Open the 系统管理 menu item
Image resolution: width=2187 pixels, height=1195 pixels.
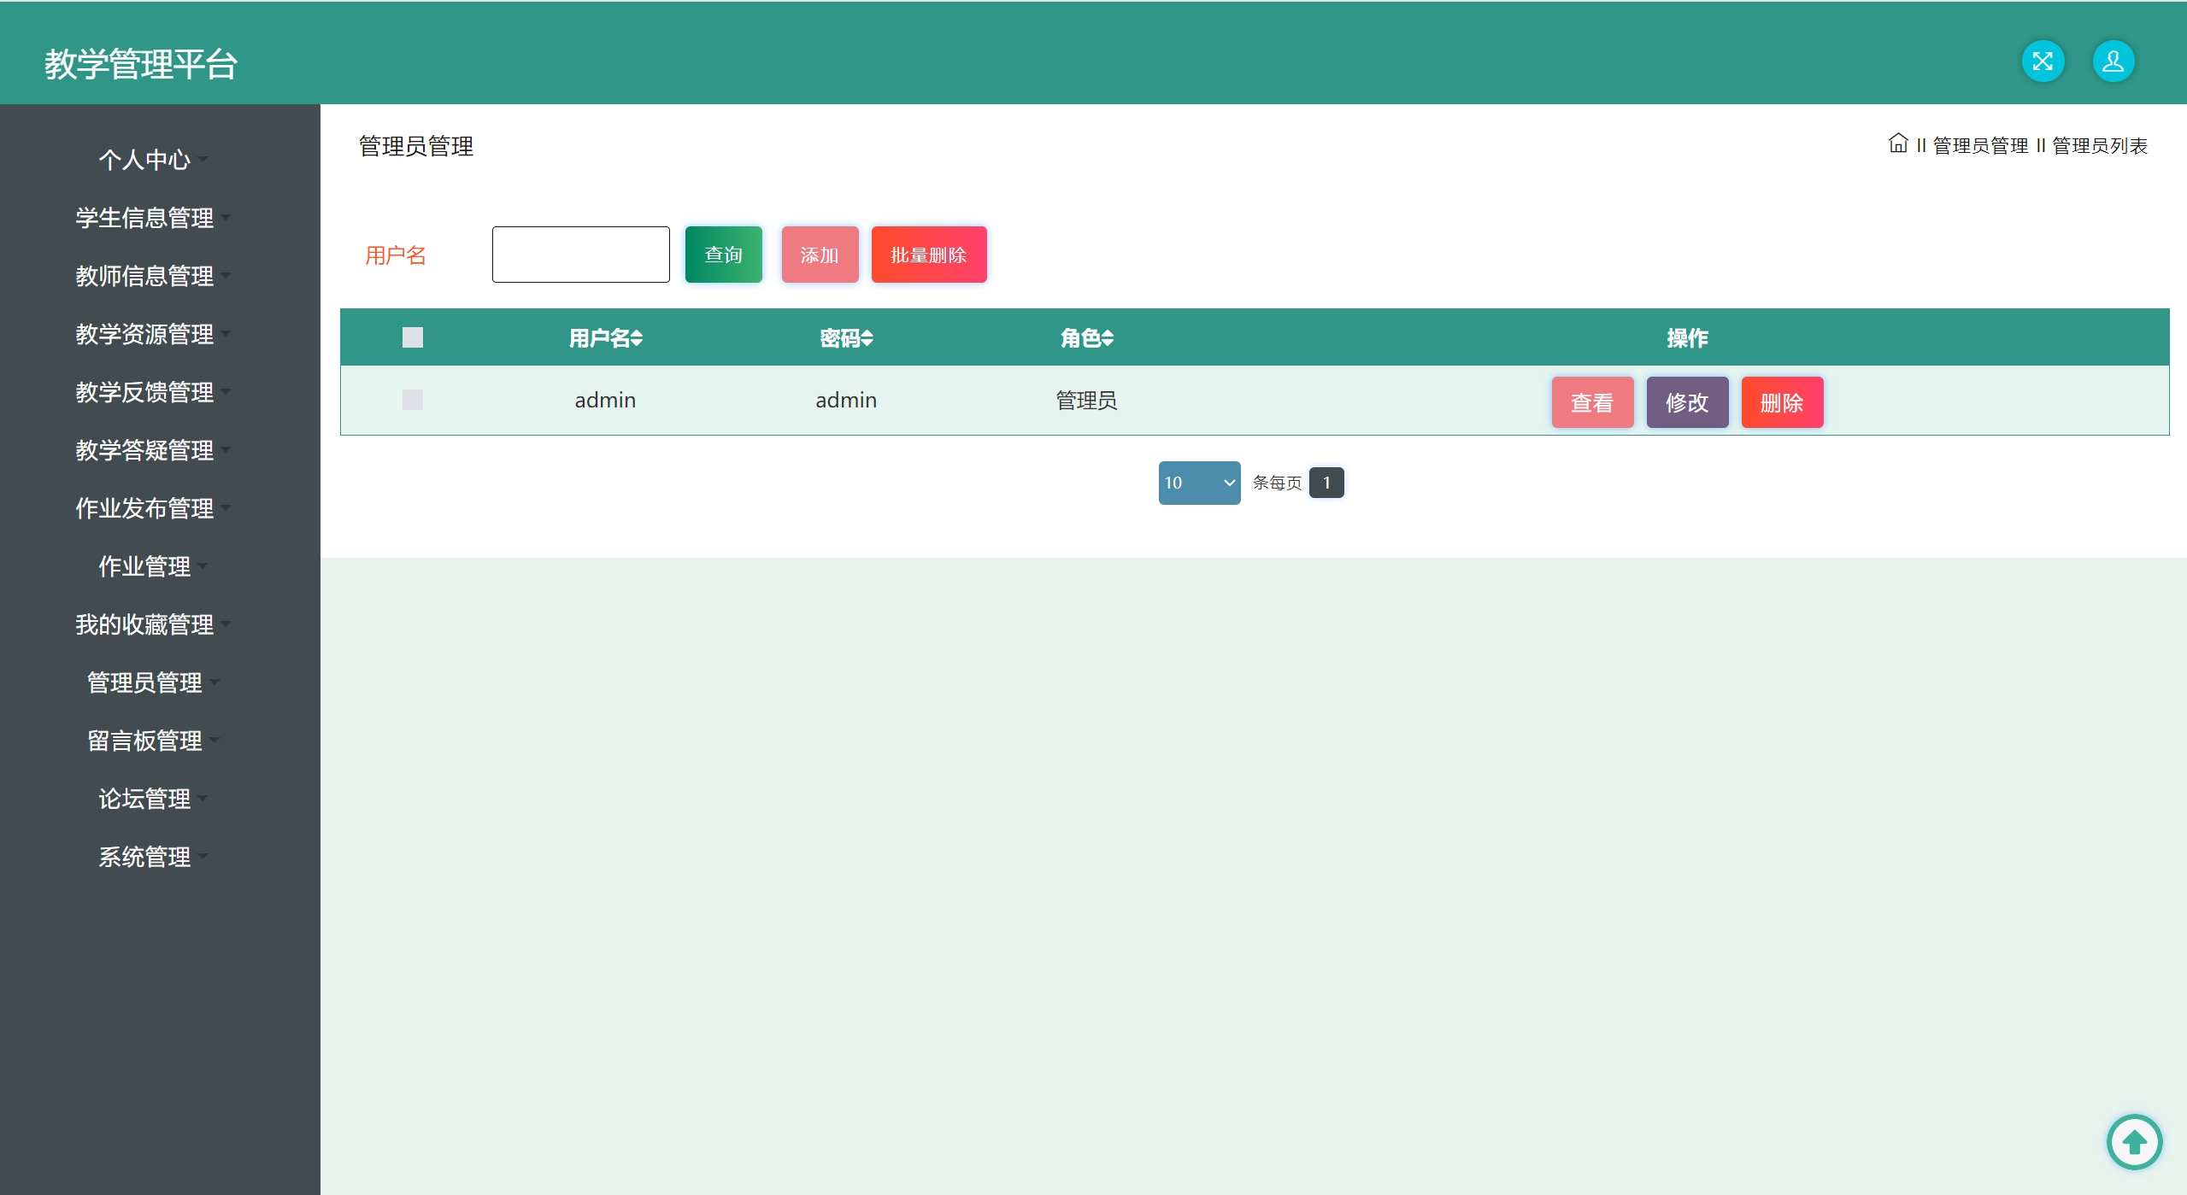point(145,857)
